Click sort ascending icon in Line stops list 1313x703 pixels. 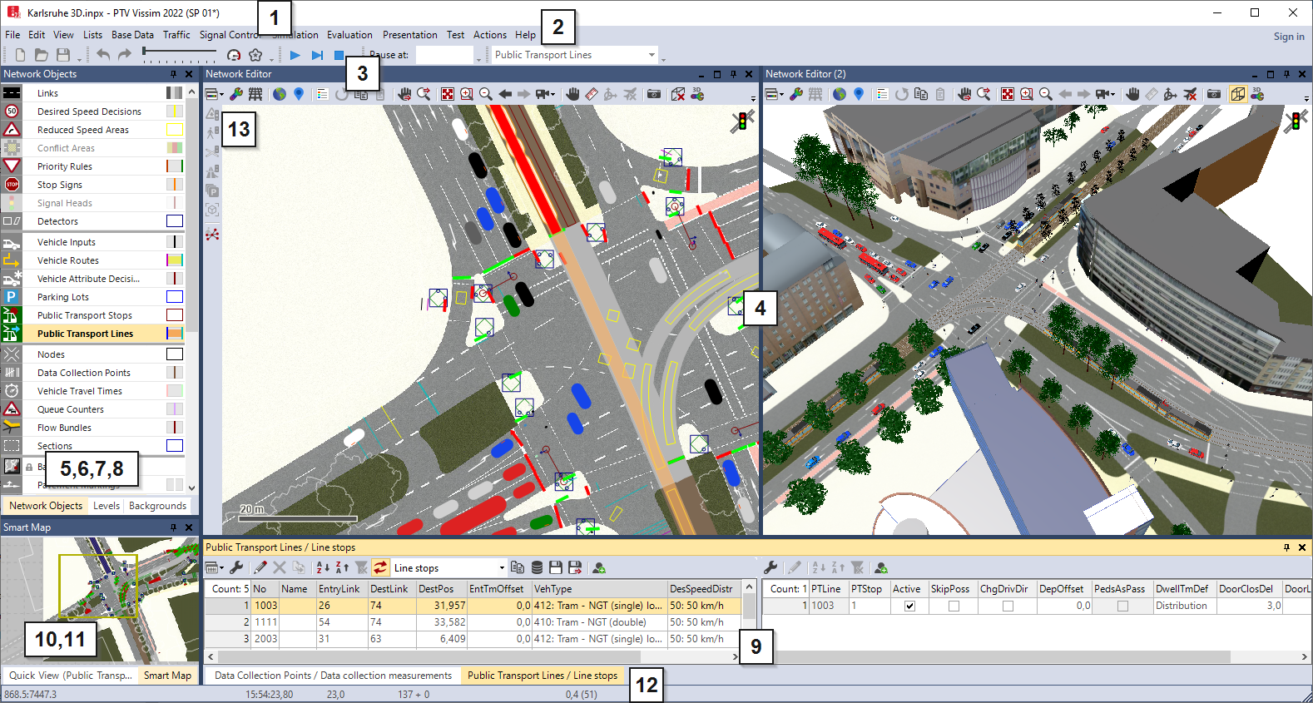pos(323,568)
